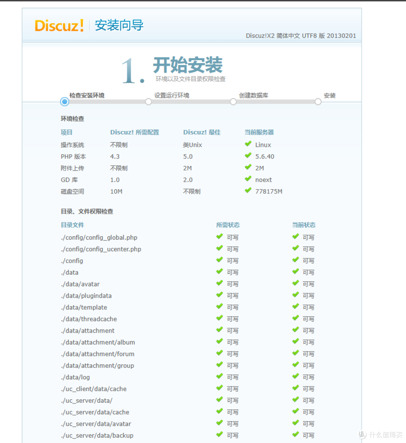Click the 创建数据库 step label
The width and height of the screenshot is (406, 443).
(x=253, y=96)
